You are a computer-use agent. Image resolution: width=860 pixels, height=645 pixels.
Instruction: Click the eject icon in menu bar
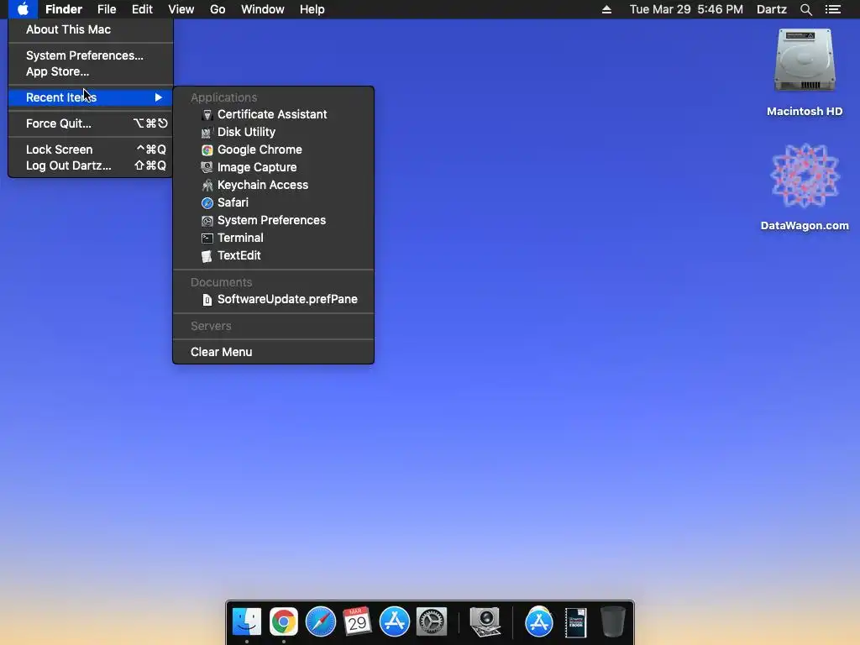click(606, 9)
